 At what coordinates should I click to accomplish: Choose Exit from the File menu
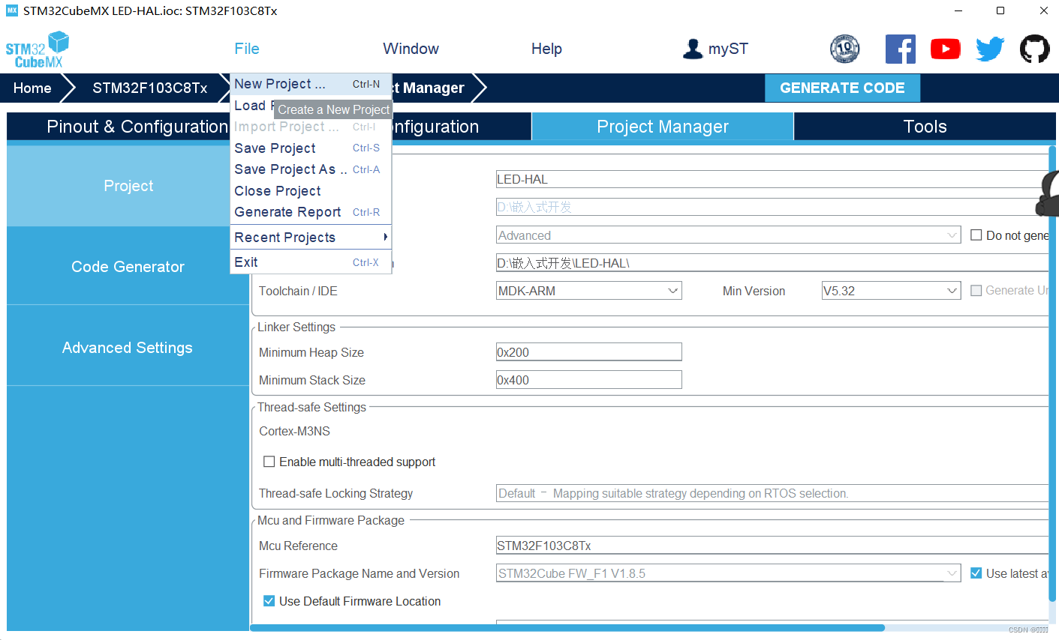[311, 262]
